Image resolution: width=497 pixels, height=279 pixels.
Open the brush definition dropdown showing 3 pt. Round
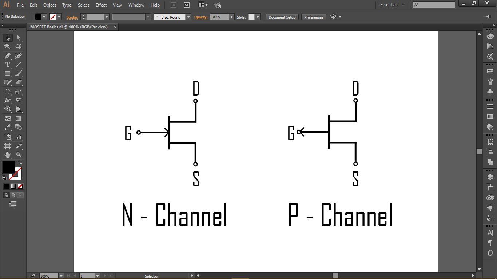pyautogui.click(x=188, y=17)
